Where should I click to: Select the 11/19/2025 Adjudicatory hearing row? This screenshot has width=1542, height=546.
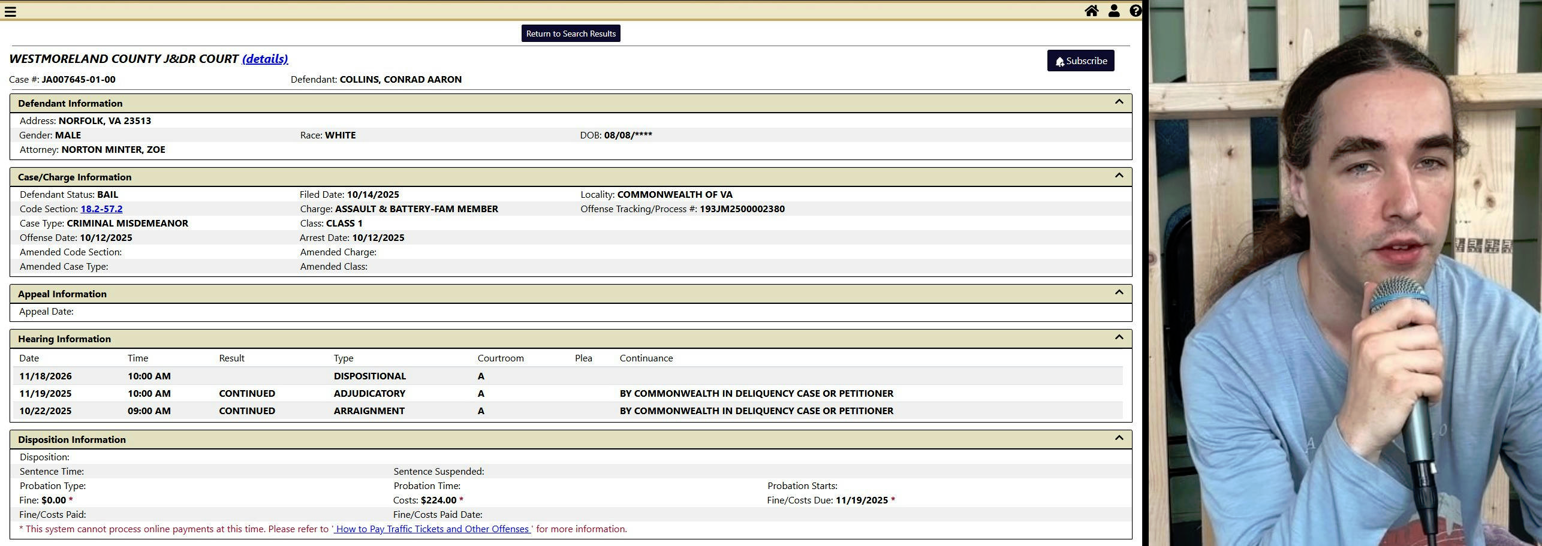click(x=369, y=393)
